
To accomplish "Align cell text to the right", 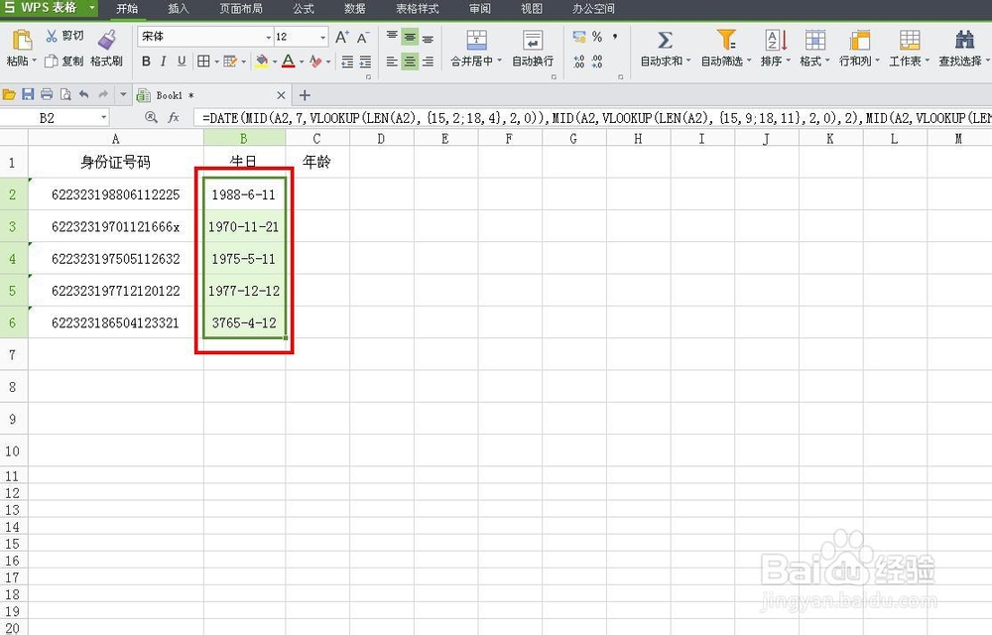I will [x=429, y=62].
